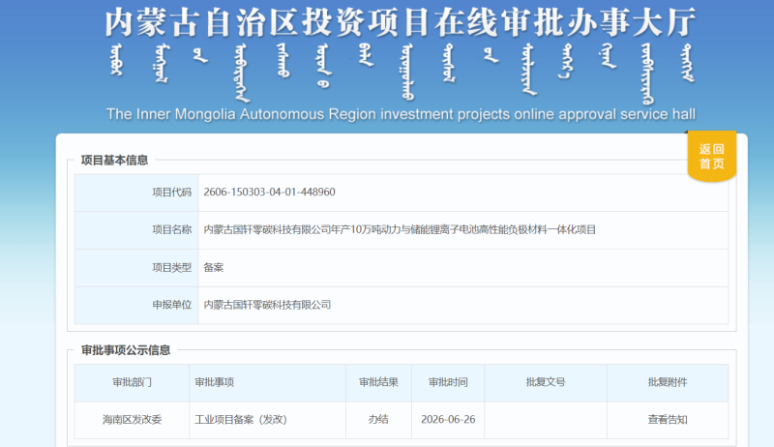Select project code 2606-150303-04-01-448960
The height and width of the screenshot is (447, 774).
tap(270, 192)
